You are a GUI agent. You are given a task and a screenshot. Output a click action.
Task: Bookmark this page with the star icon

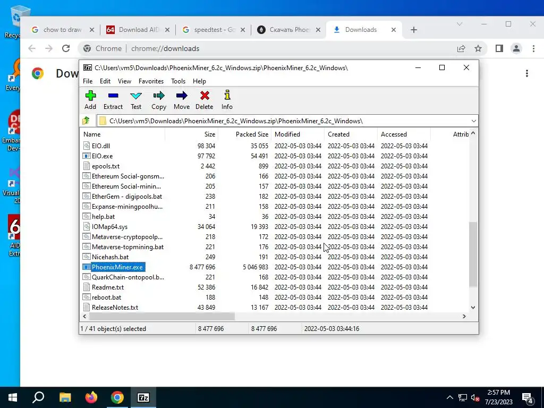point(478,48)
